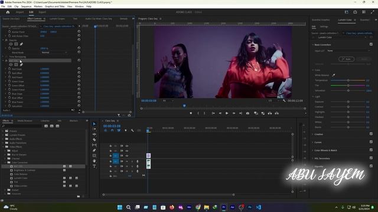Select the Rectangle tool

pos(94,155)
